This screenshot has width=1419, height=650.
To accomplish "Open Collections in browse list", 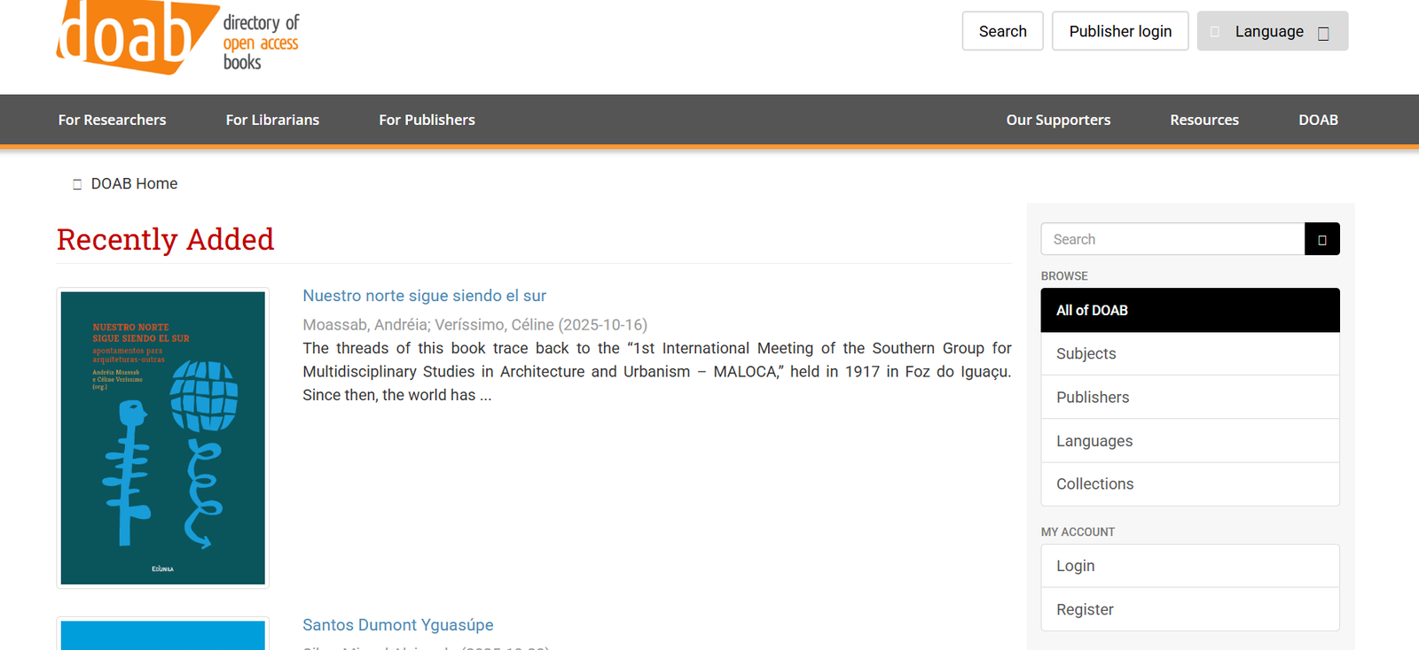I will click(1189, 484).
